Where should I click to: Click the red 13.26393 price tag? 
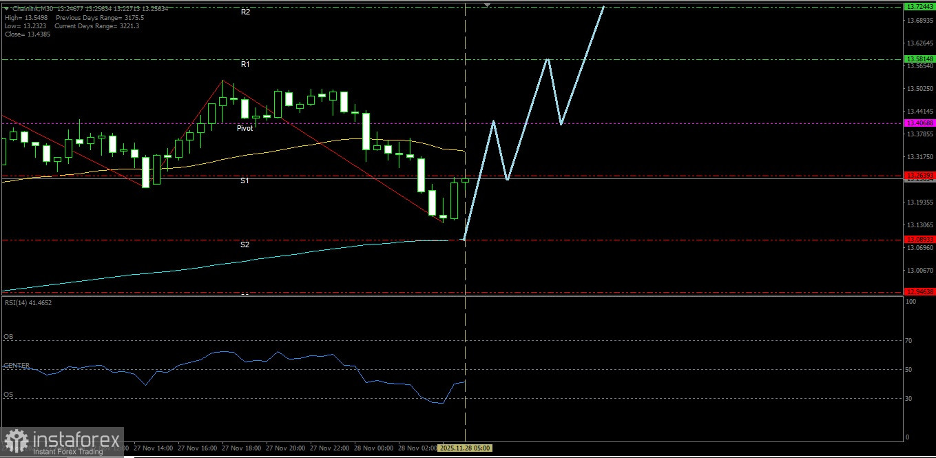click(x=919, y=176)
